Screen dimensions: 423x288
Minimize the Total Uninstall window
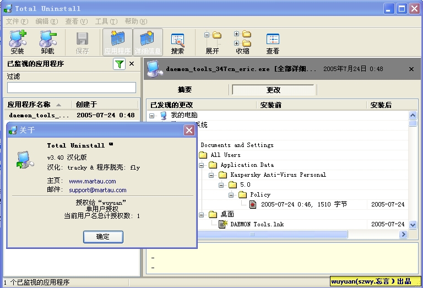click(389, 9)
